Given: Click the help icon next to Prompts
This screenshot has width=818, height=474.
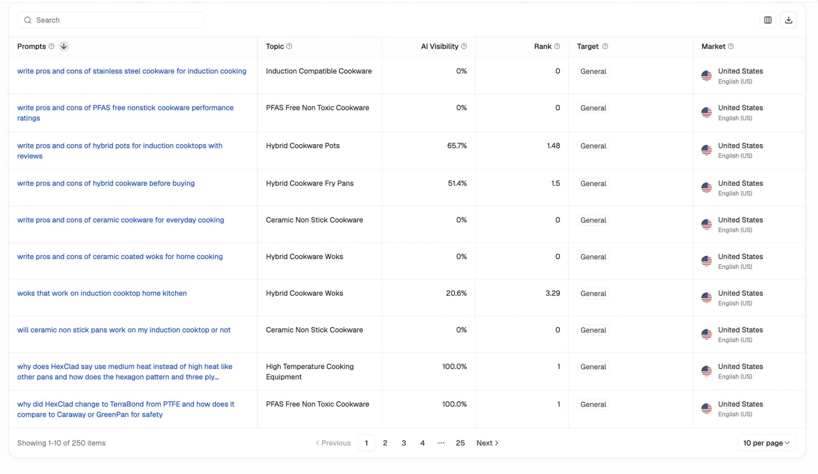Looking at the screenshot, I should [52, 46].
